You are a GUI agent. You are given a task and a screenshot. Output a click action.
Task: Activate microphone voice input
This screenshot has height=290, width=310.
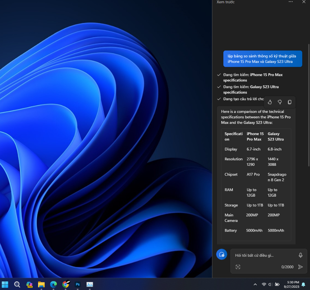(300, 255)
